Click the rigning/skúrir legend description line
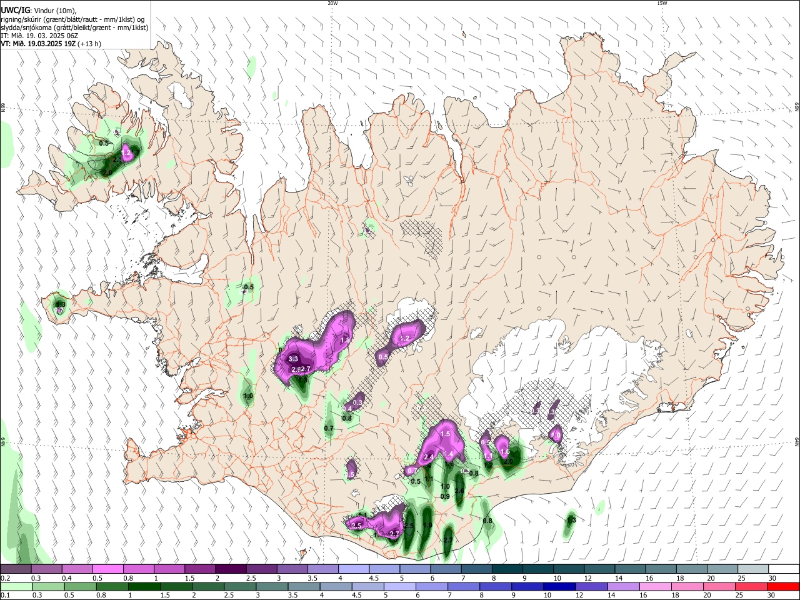The image size is (800, 600). click(x=72, y=19)
